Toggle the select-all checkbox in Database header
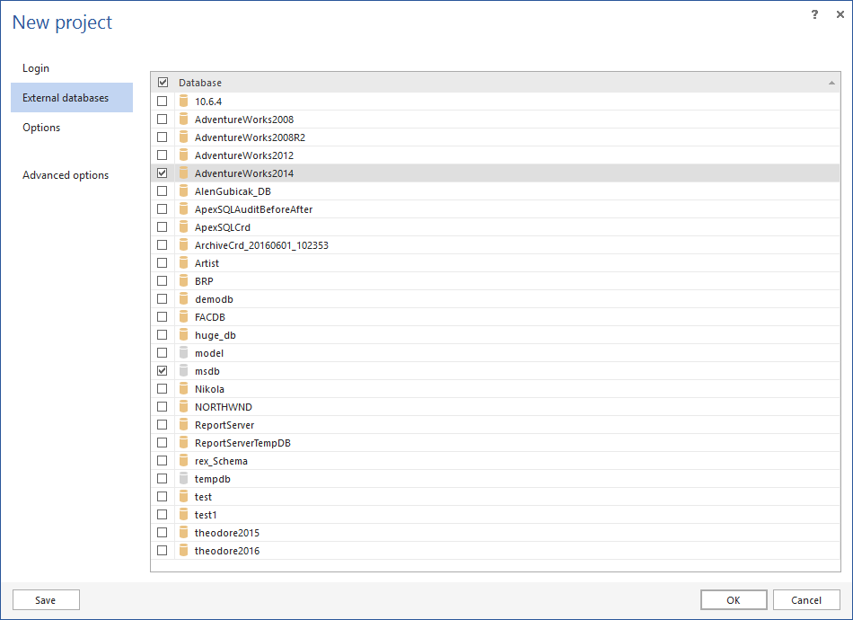Image resolution: width=853 pixels, height=620 pixels. 163,82
